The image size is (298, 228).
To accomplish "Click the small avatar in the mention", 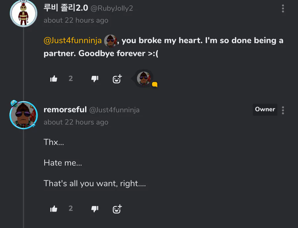I will tap(111, 41).
